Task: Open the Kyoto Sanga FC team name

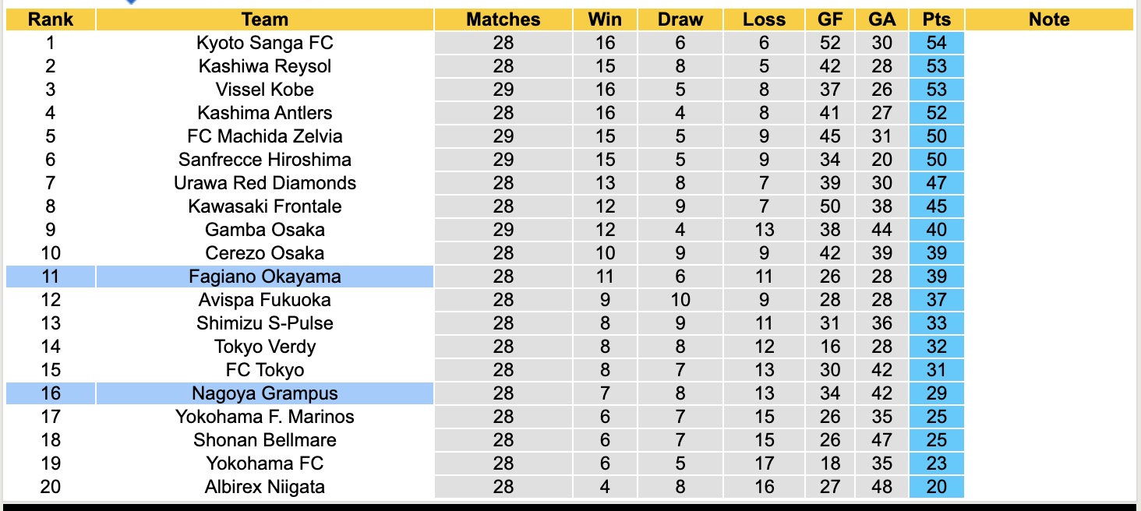Action: pyautogui.click(x=264, y=43)
